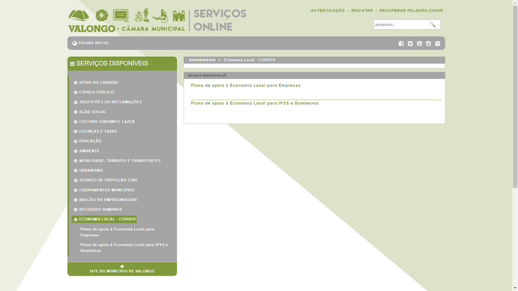Open Plano de apoio para Empresas in main panel
518x291 pixels.
[x=245, y=85]
